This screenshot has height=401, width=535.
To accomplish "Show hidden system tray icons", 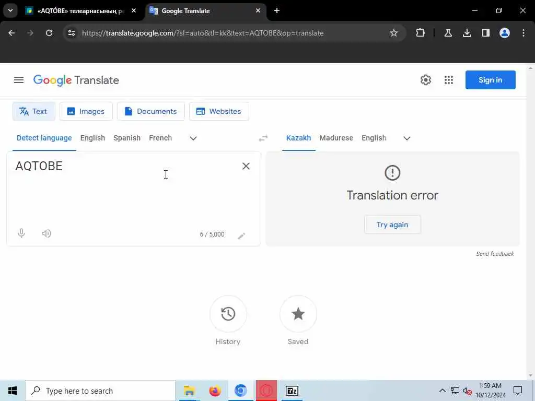I will [x=442, y=391].
